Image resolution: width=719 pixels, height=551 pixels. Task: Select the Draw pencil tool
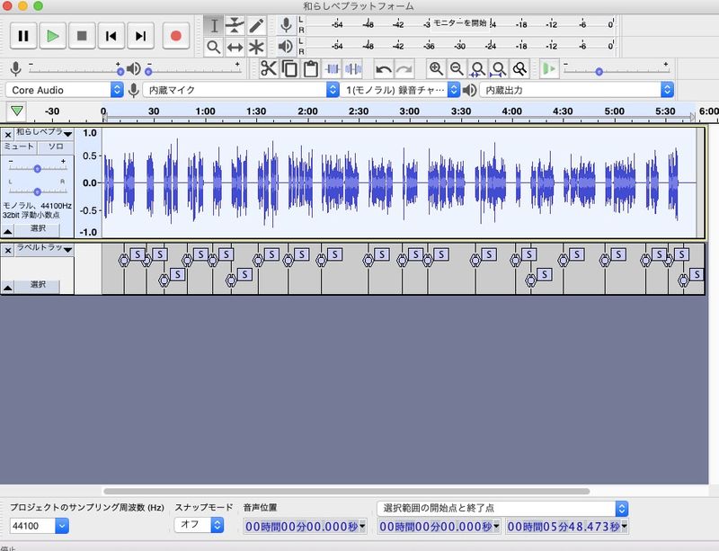click(x=257, y=25)
